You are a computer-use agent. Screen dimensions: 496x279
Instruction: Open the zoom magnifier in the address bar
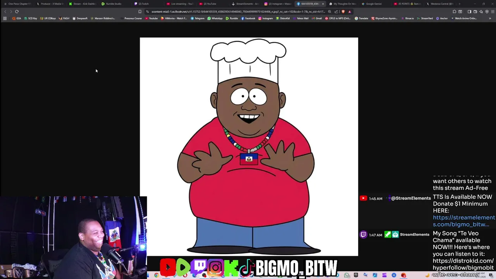(x=329, y=12)
